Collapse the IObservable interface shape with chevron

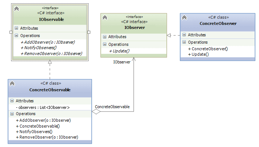(17, 9)
